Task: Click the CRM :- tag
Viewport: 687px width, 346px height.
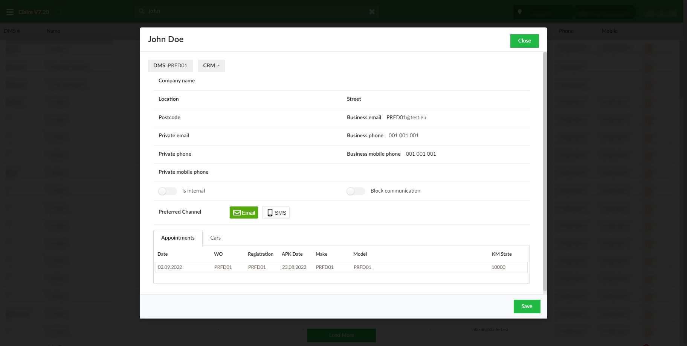Action: (211, 65)
